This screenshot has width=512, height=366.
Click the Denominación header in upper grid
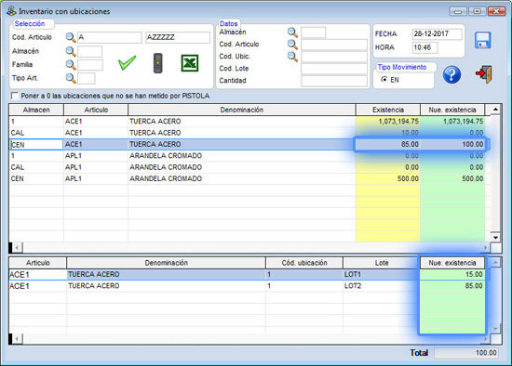click(x=242, y=110)
